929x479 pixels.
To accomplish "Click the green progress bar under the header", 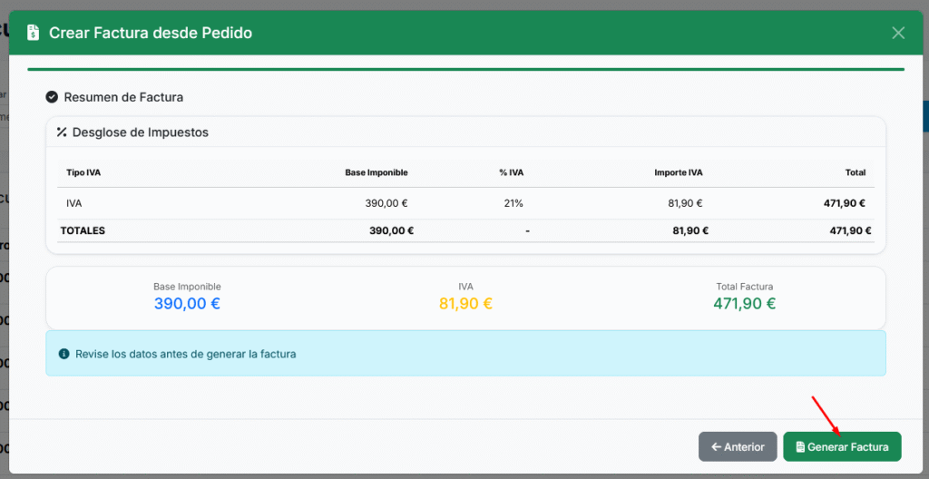I will coord(465,69).
